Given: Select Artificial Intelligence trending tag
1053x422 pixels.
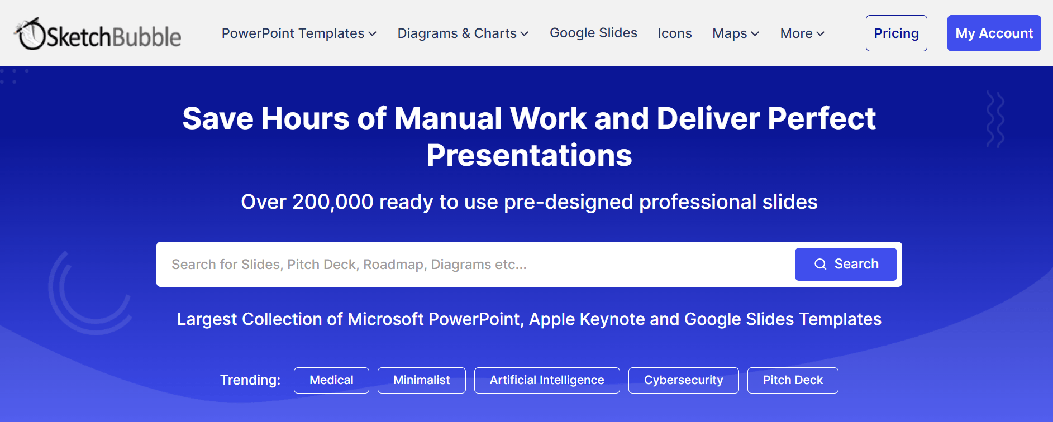Looking at the screenshot, I should click(x=547, y=380).
